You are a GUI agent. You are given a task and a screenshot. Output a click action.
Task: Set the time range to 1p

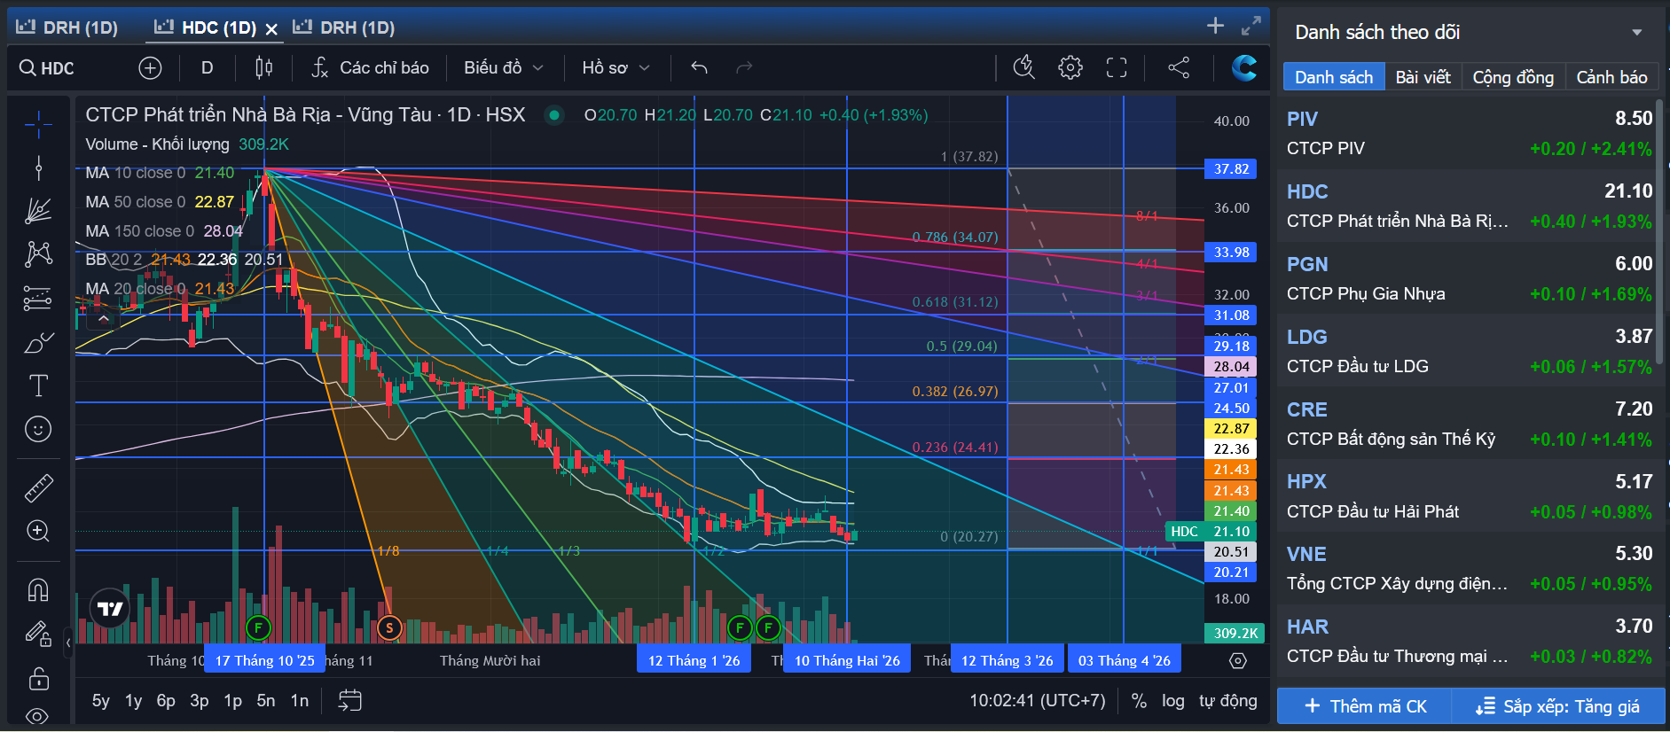tap(232, 701)
